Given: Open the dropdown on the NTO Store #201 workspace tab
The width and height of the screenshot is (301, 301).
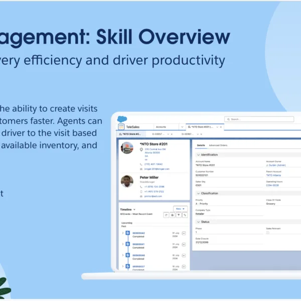Looking at the screenshot, I should [217, 127].
